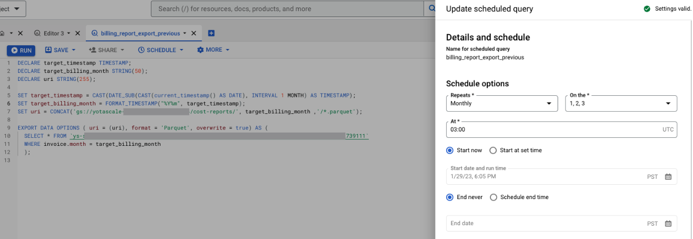The width and height of the screenshot is (693, 239).
Task: Open the start date calendar picker
Action: (x=668, y=177)
